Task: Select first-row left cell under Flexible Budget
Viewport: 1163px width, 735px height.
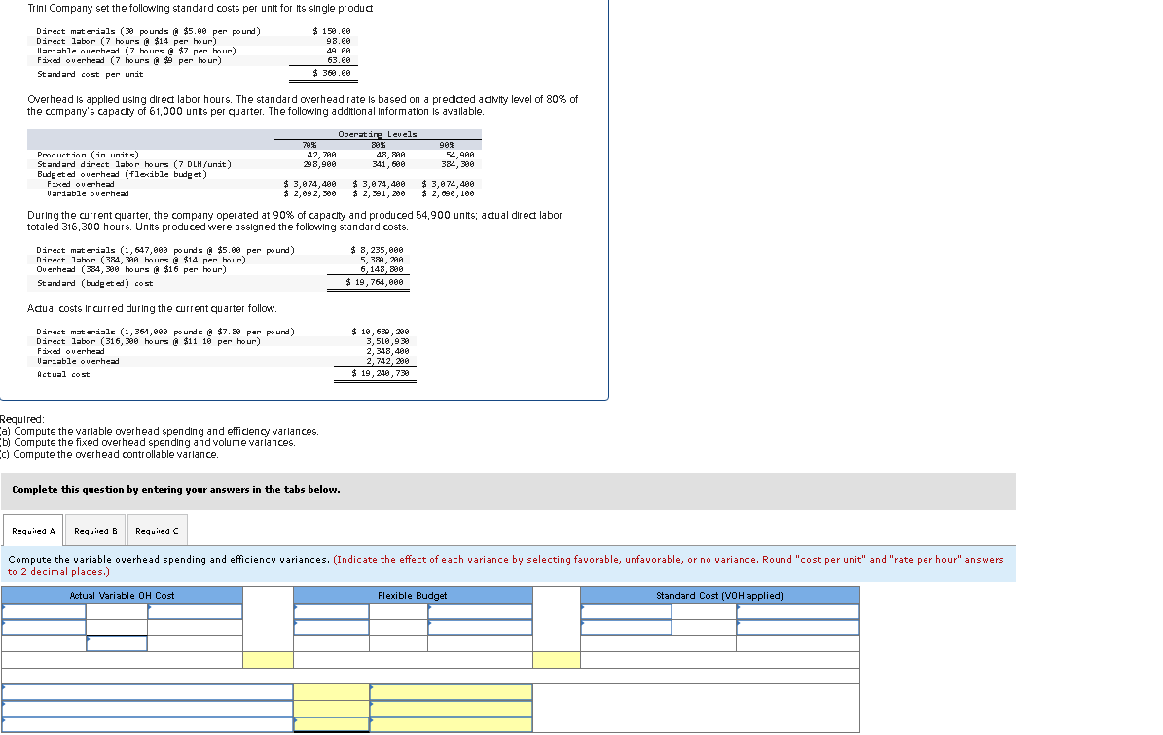Action: click(x=332, y=612)
